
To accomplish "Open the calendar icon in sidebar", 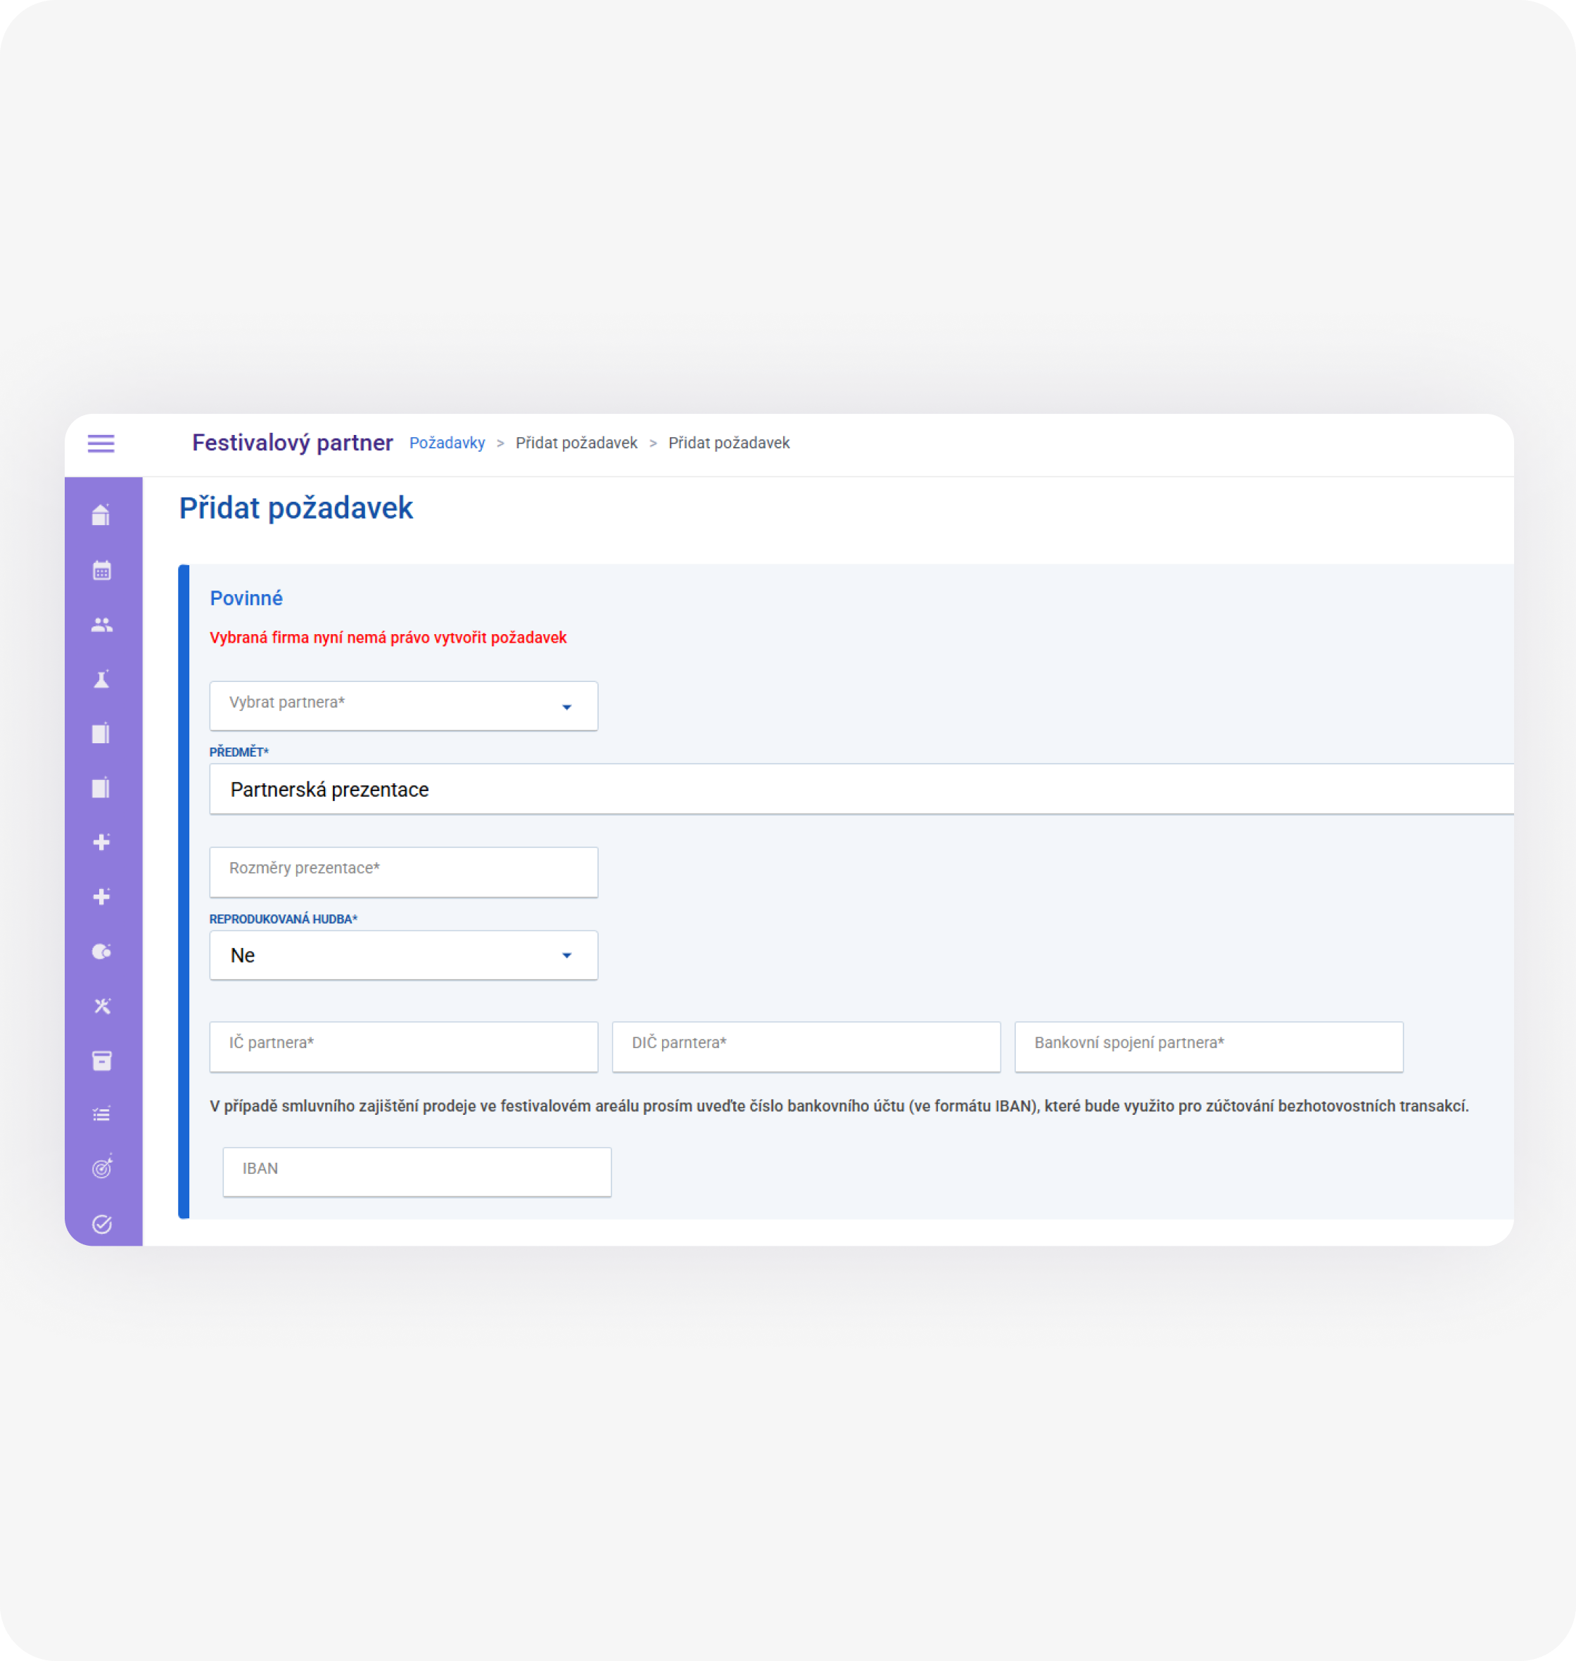I will pos(101,571).
